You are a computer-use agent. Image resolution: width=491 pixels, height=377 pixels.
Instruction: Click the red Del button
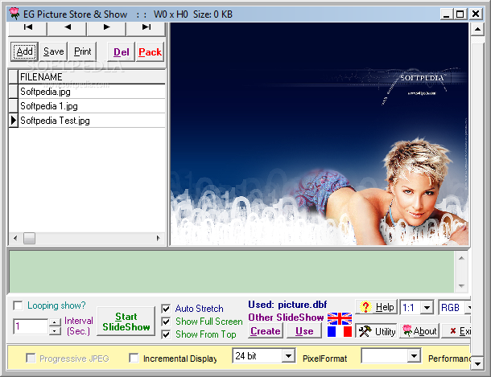(x=122, y=52)
